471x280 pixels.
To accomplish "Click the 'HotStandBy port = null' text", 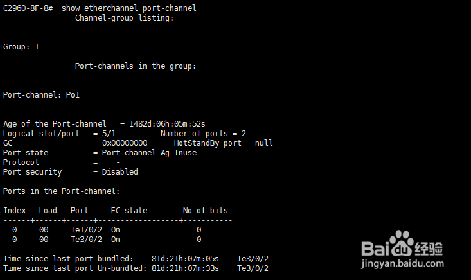I will (224, 143).
